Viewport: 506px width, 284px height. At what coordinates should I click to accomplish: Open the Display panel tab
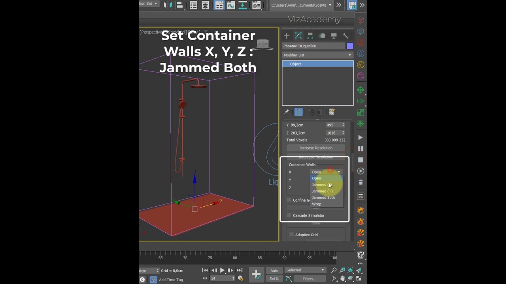[334, 35]
